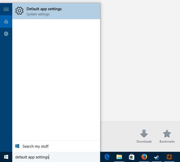Launch Microsoft Edge from the taskbar
This screenshot has height=162, width=180.
coord(107,157)
